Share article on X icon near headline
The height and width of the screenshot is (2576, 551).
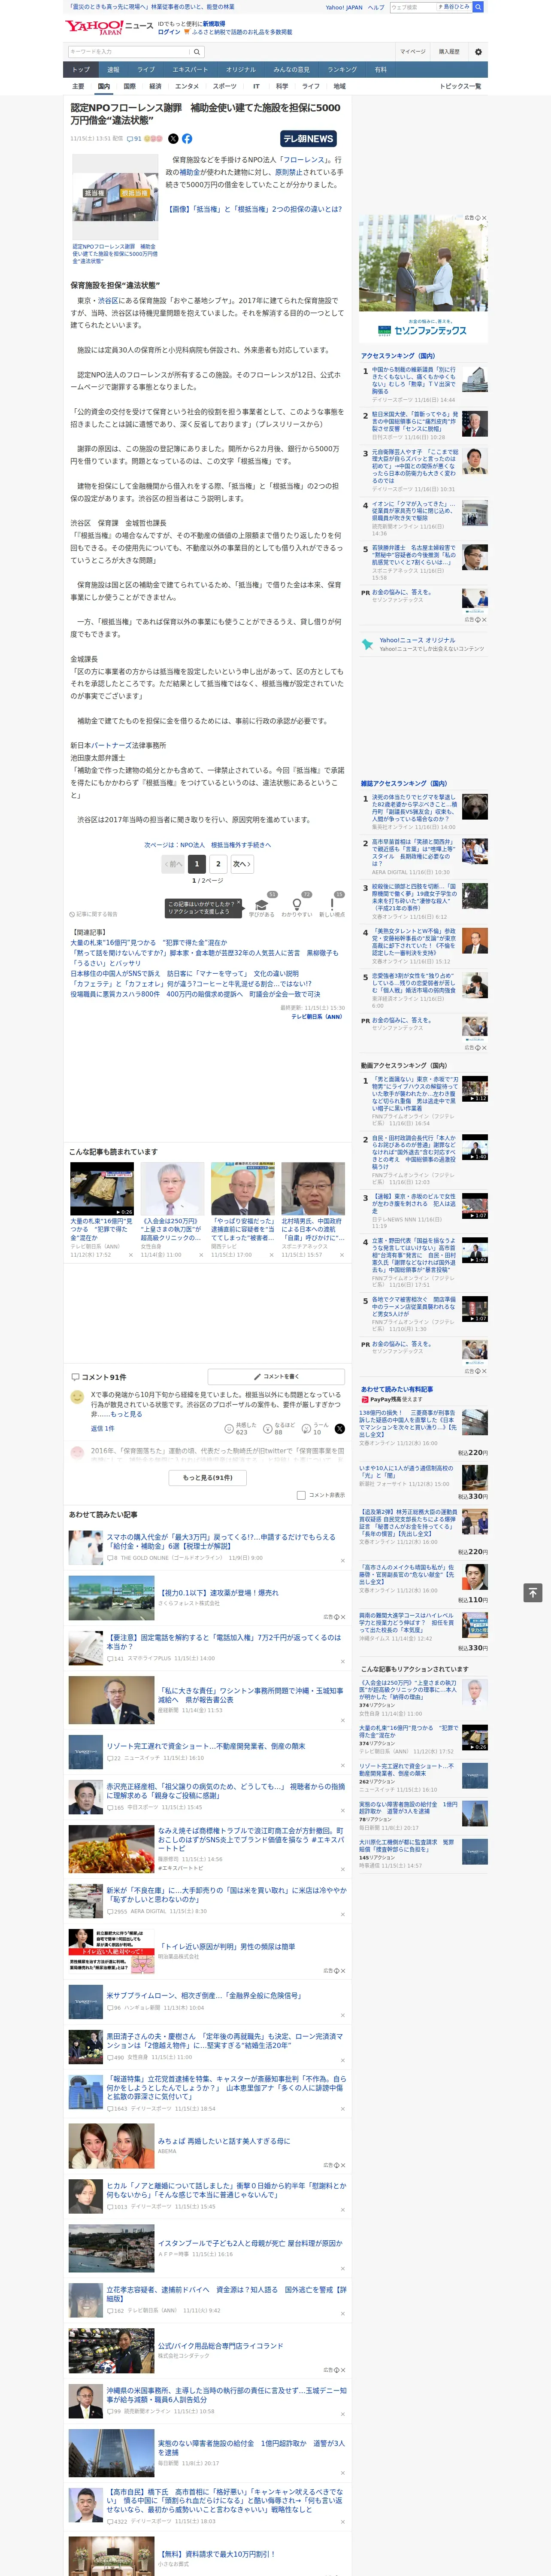[173, 139]
